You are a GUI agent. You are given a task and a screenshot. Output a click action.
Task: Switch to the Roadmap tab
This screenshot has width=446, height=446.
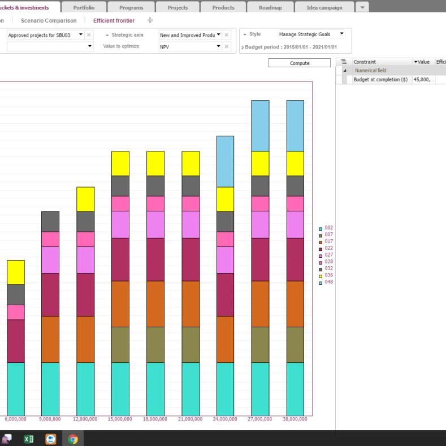(x=270, y=8)
